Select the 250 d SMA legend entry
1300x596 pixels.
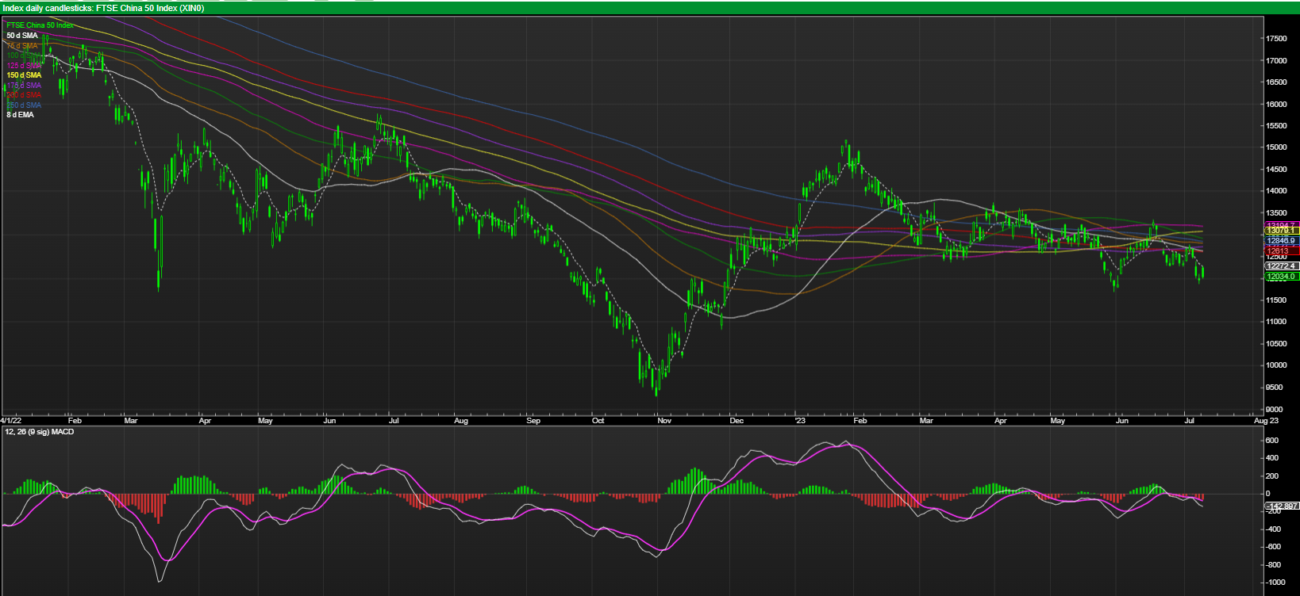tap(24, 105)
